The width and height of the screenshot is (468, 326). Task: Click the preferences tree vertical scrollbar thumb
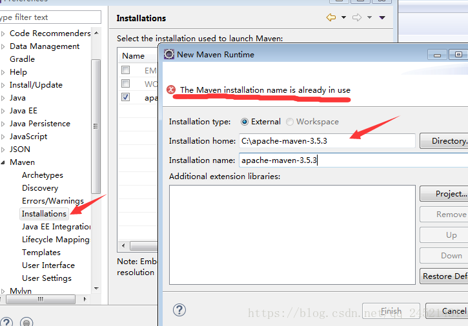tap(96, 126)
